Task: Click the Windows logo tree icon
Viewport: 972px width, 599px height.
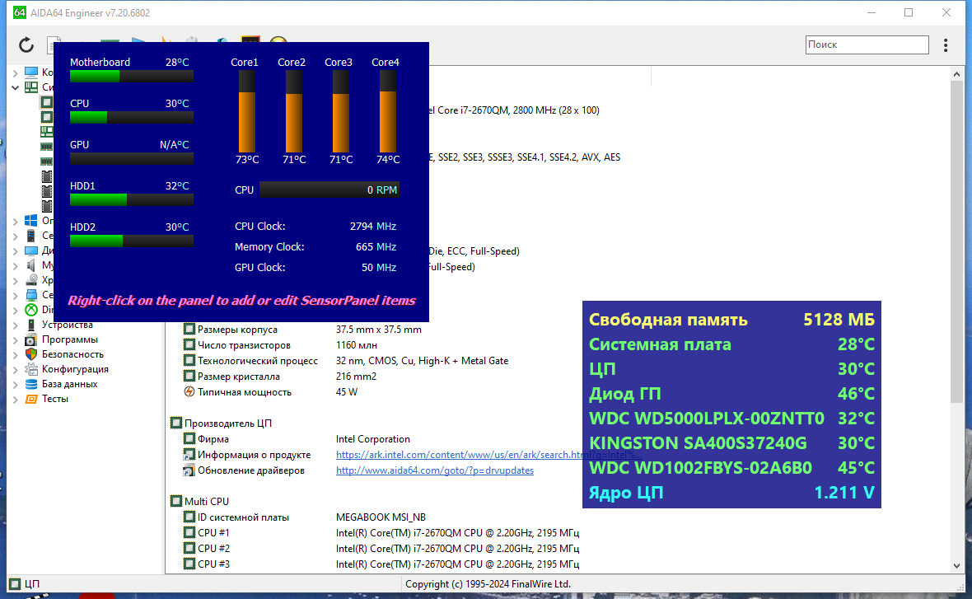Action: point(31,220)
